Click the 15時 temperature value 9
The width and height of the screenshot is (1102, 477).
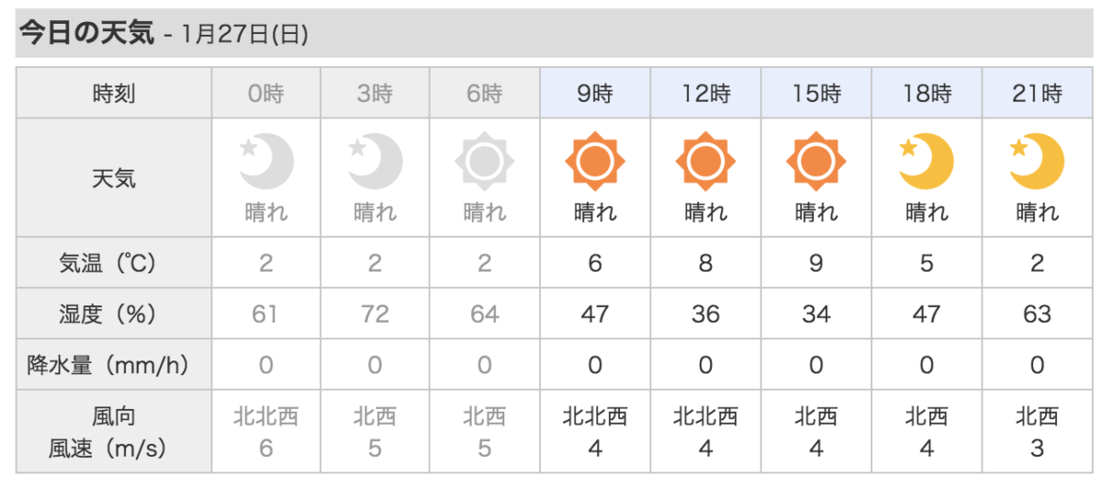pyautogui.click(x=815, y=263)
